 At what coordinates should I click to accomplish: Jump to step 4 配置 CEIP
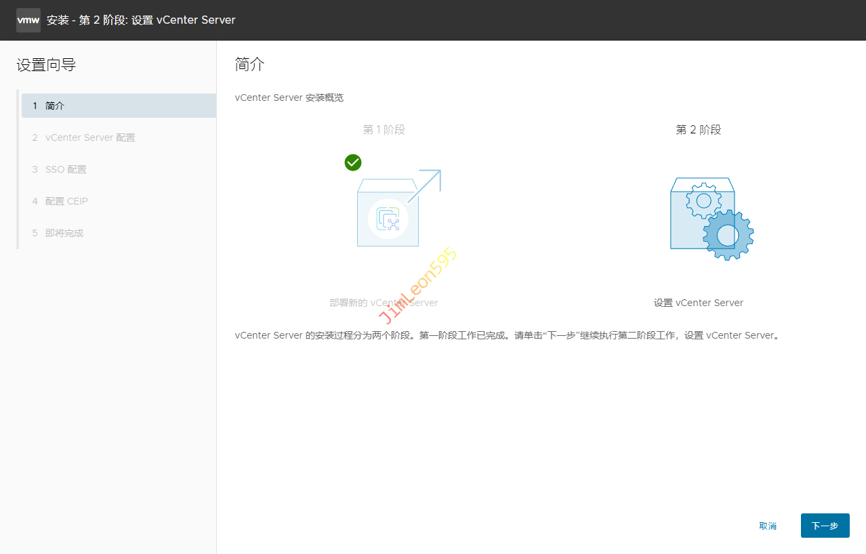click(66, 201)
